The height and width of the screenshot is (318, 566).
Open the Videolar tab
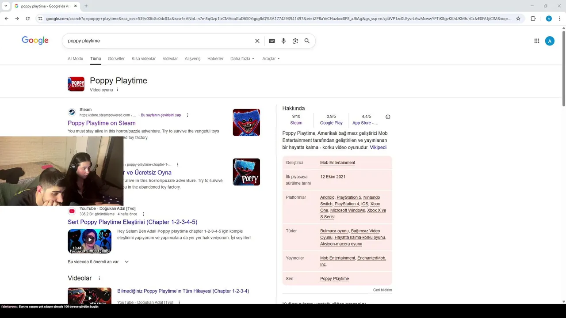pyautogui.click(x=170, y=59)
